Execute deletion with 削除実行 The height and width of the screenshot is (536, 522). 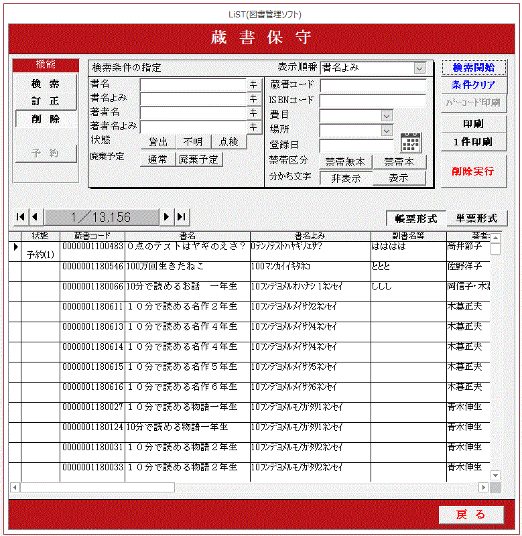tap(474, 171)
